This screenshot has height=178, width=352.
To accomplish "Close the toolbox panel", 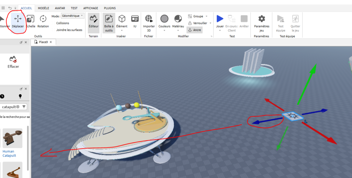I will pyautogui.click(x=26, y=89).
